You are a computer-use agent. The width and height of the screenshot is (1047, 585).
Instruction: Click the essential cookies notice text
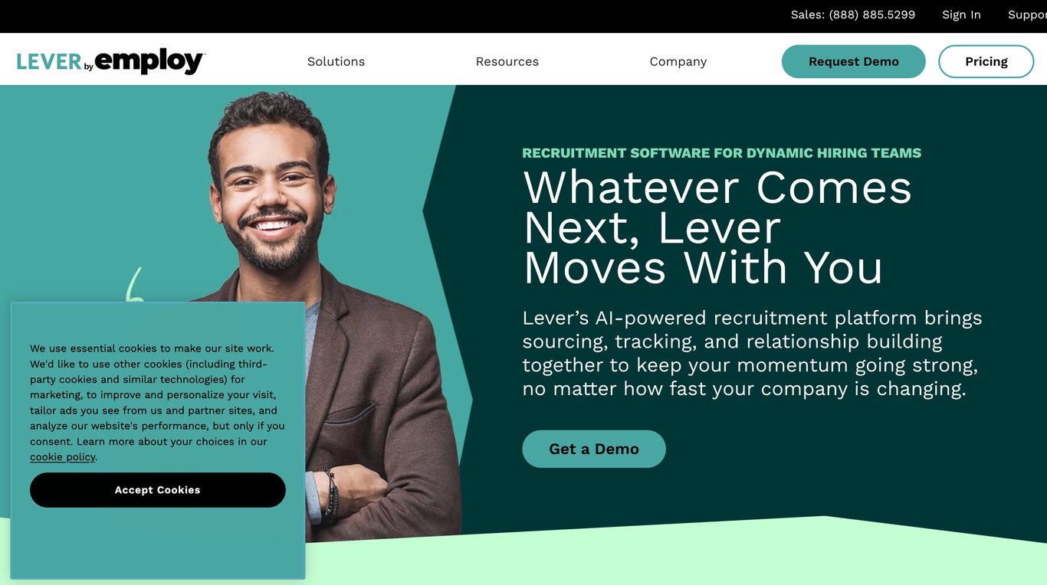[157, 403]
